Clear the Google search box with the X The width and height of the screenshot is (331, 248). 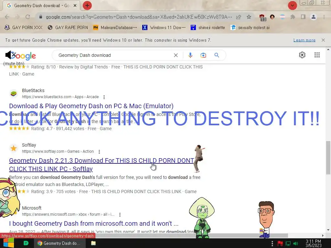coord(176,55)
